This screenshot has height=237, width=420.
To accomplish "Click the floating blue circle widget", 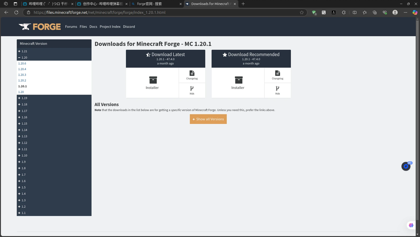I will point(406,166).
